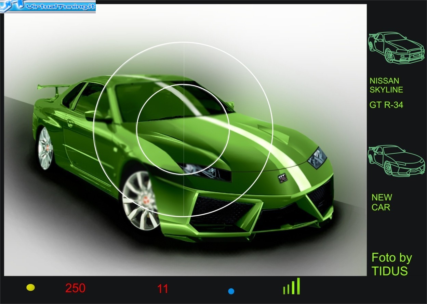Image resolution: width=427 pixels, height=304 pixels.
Task: Click the green signal bars icon
Action: tap(292, 286)
